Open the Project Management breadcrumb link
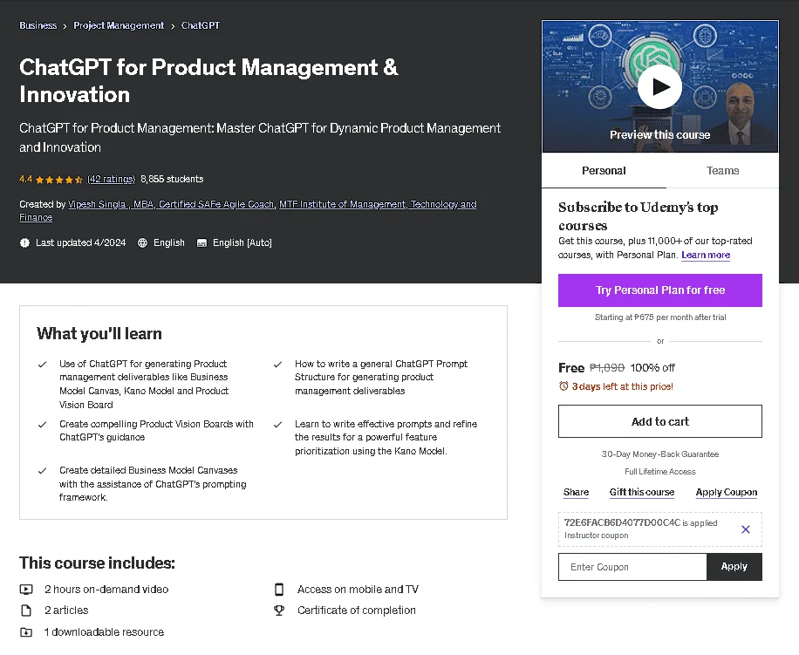Image resolution: width=799 pixels, height=655 pixels. pyautogui.click(x=119, y=25)
